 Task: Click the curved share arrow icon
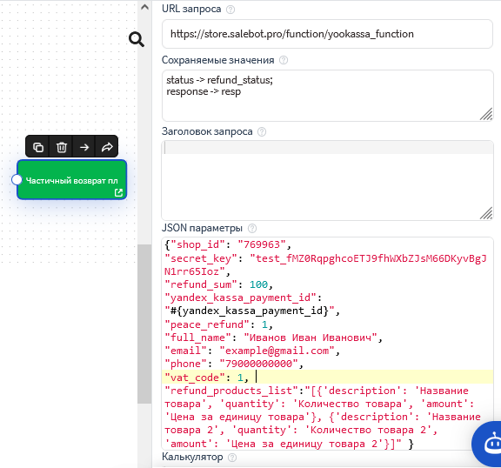click(107, 147)
